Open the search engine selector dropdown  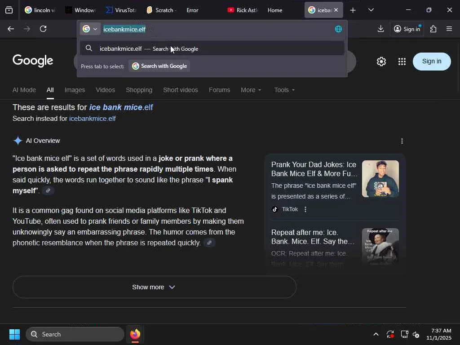point(90,29)
